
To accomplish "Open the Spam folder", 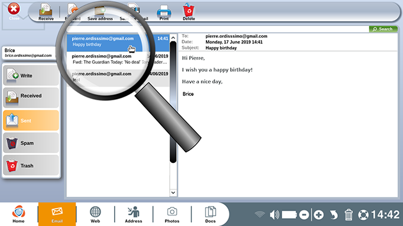I will click(31, 143).
